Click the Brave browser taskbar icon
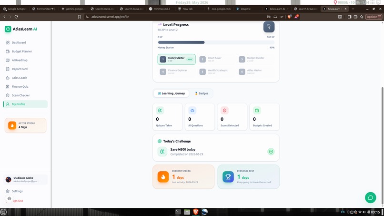 pos(196,212)
